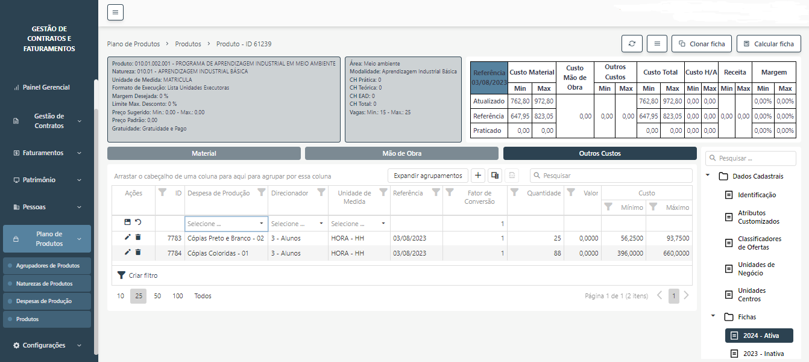This screenshot has width=809, height=362.
Task: Click the Calcular ficha button
Action: pyautogui.click(x=768, y=44)
